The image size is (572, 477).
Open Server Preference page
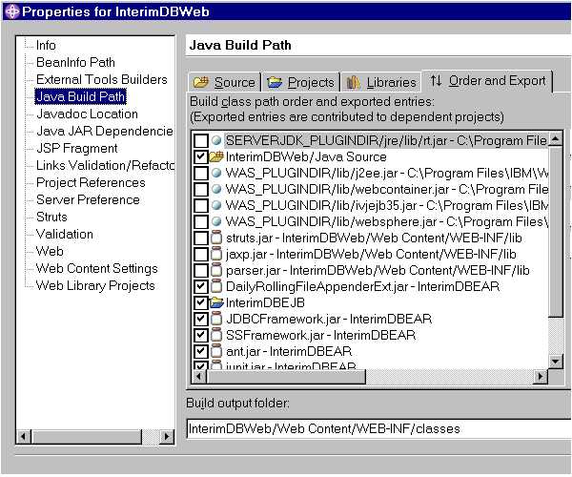[x=88, y=199]
